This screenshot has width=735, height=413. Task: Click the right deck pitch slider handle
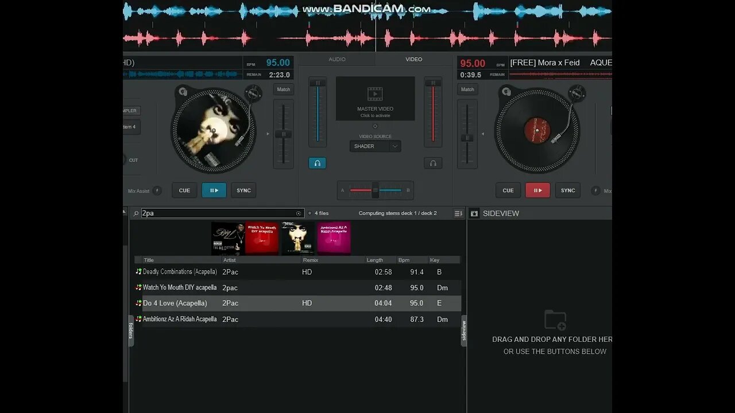click(x=467, y=138)
